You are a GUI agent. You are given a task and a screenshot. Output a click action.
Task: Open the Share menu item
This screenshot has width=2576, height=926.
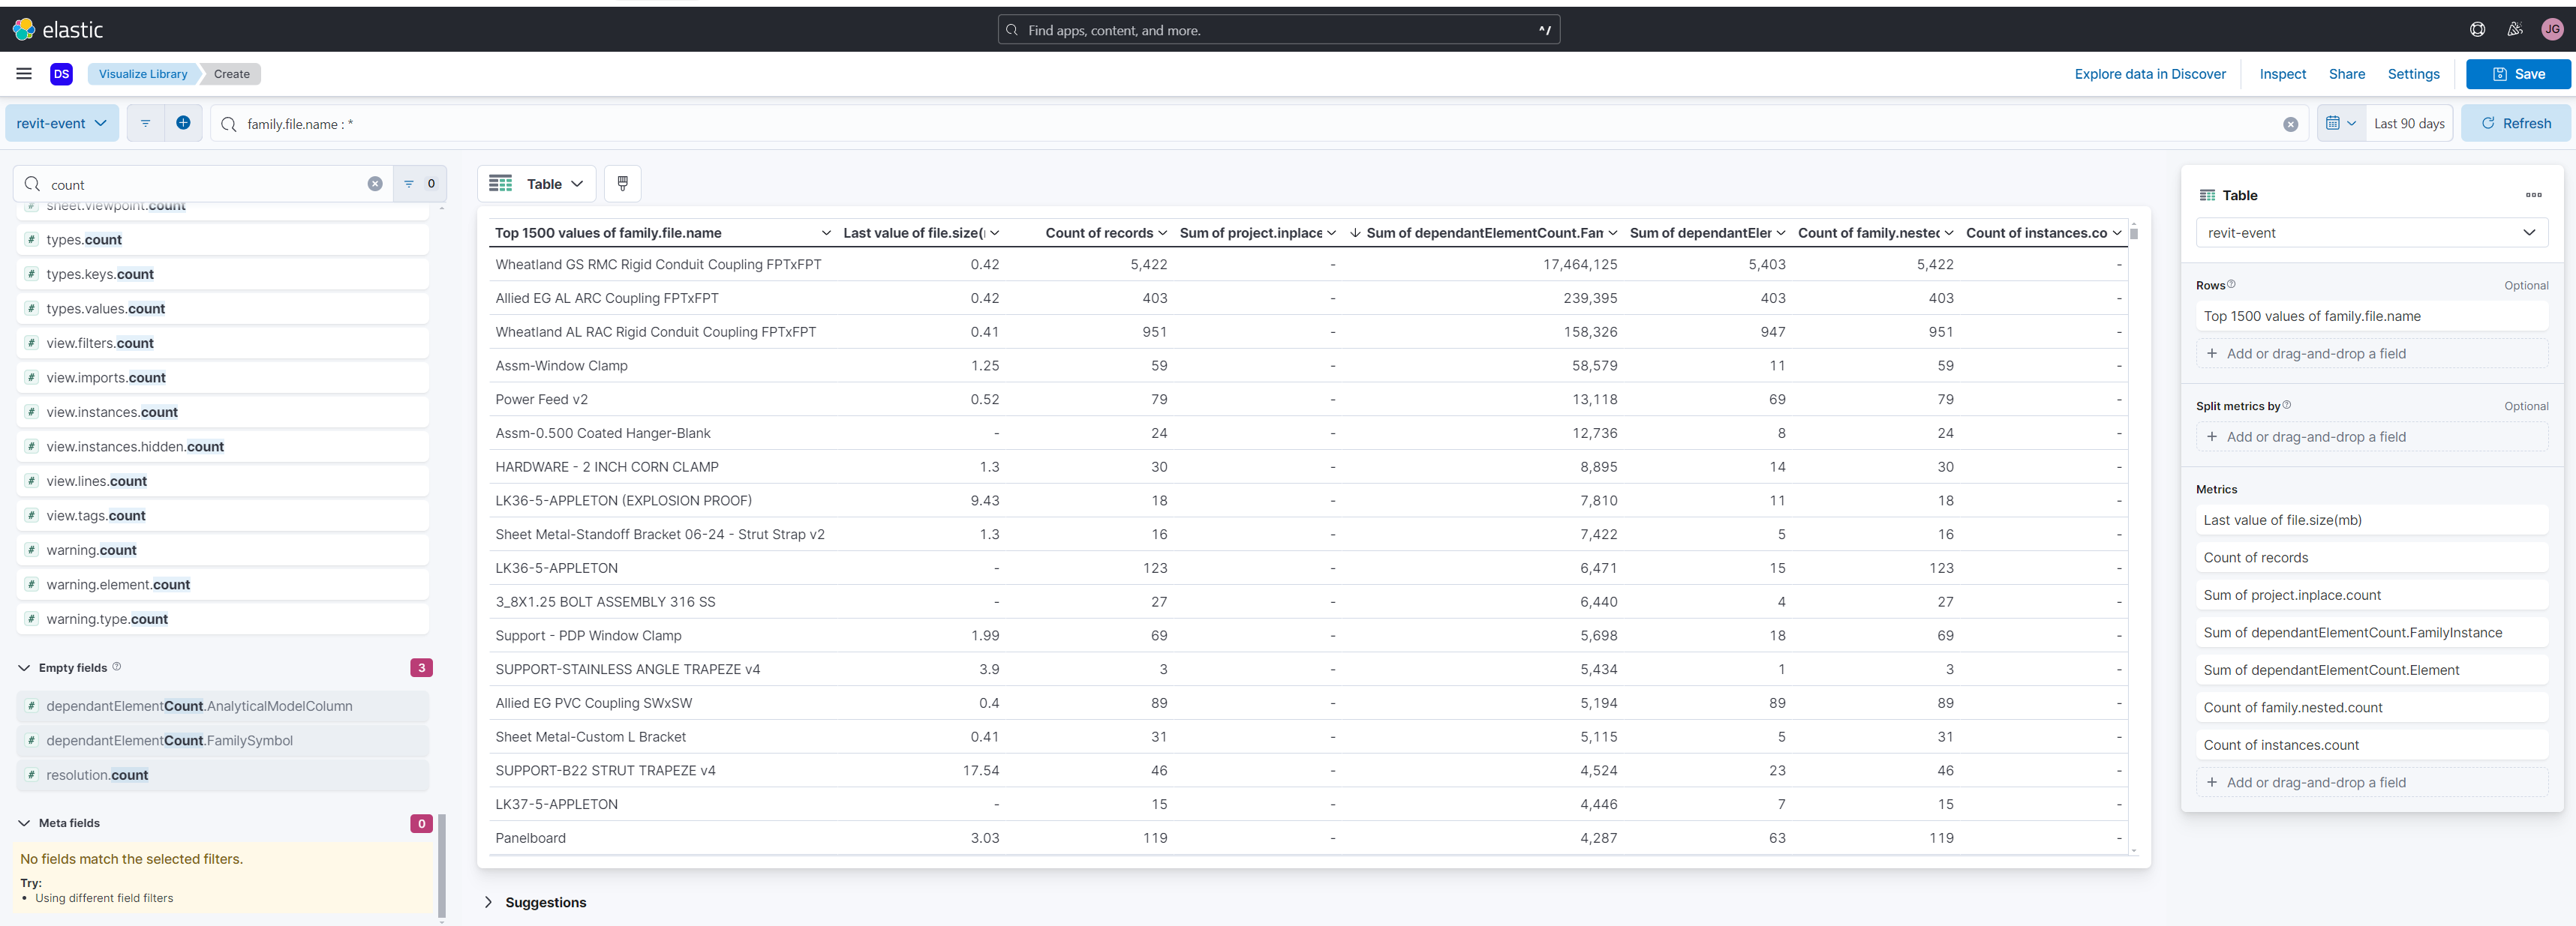[x=2346, y=74]
